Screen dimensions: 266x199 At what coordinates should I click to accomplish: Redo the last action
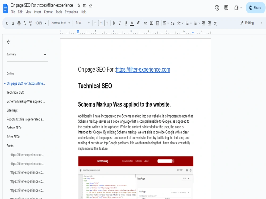point(13,23)
